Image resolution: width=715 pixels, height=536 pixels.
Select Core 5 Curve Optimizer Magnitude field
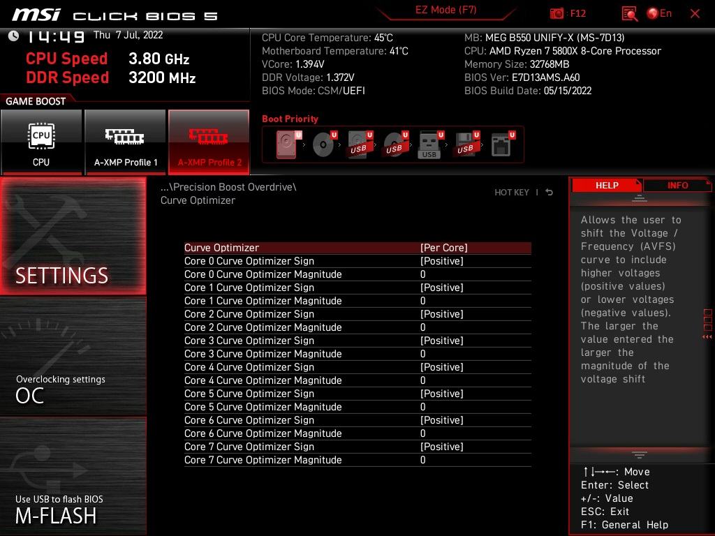click(x=357, y=407)
